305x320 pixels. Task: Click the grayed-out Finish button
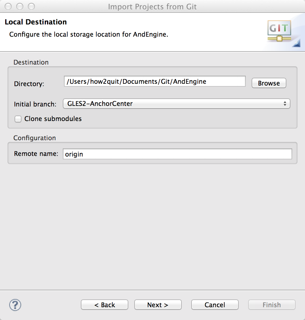pyautogui.click(x=271, y=305)
